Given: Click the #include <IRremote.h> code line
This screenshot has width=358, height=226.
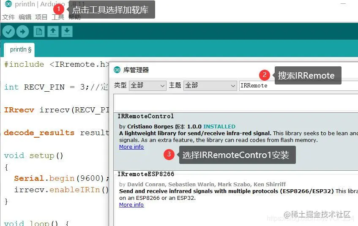Looking at the screenshot, I should point(57,64).
